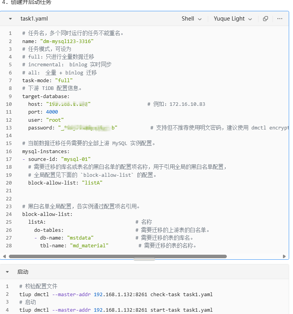The height and width of the screenshot is (314, 293).
Task: Click the source-id "mysql-01" value
Action: 76,159
